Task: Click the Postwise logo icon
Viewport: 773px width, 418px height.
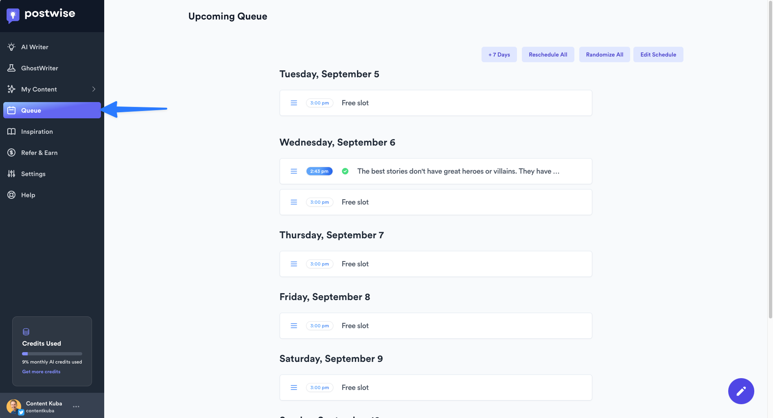Action: coord(13,15)
